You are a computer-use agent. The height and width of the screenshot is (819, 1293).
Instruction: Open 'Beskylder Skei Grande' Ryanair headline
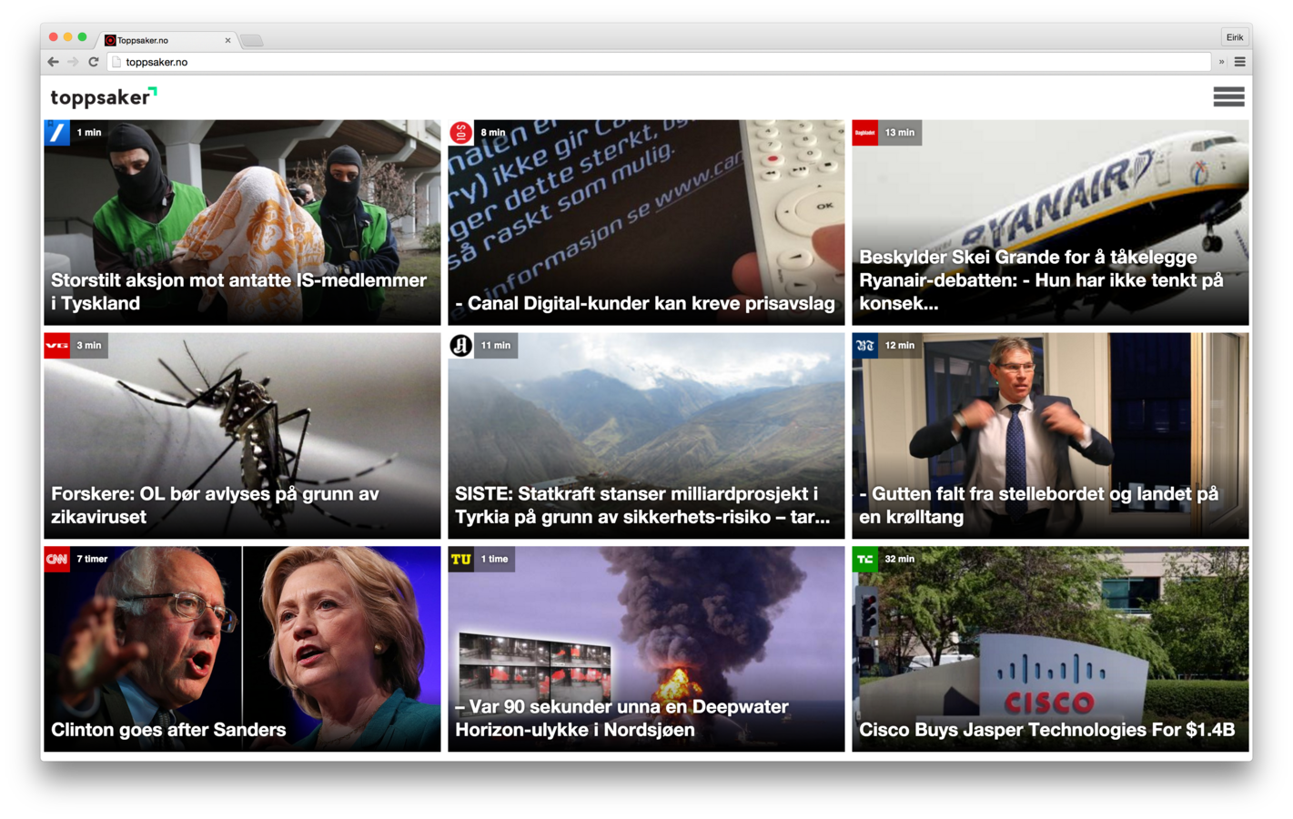[x=1041, y=280]
